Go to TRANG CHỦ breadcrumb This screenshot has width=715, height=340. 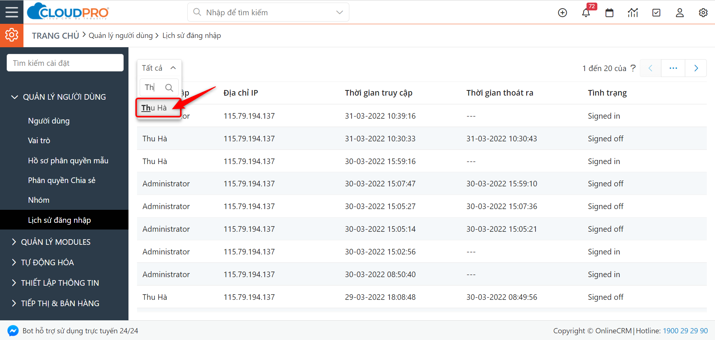[x=55, y=36]
